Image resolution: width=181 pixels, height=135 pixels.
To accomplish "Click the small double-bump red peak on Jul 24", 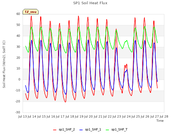I will (126, 66).
